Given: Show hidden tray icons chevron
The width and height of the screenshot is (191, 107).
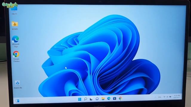Looking at the screenshot, I should point(155,97).
